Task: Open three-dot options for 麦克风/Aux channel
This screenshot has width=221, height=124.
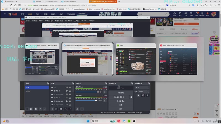Action: pyautogui.click(x=105, y=92)
